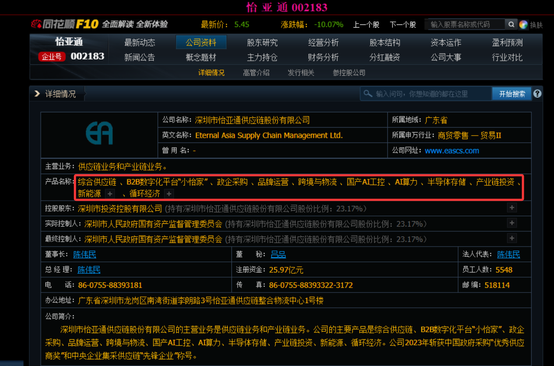This screenshot has height=366, width=554.
Task: Click 怡亚通 stock name in header panel
Action: click(x=69, y=42)
